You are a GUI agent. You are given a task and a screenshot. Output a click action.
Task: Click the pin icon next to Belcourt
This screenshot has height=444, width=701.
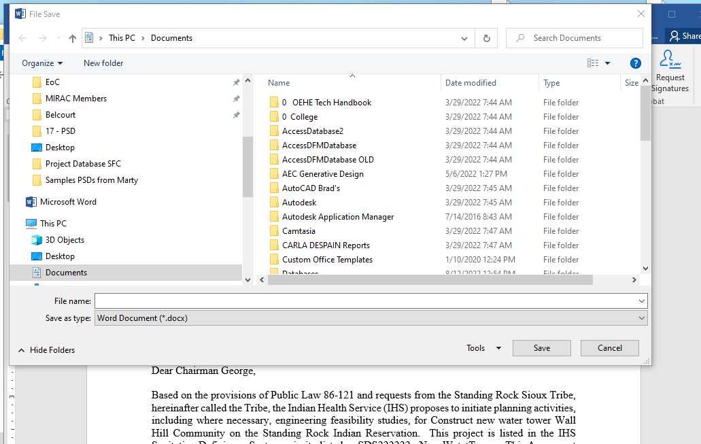236,116
